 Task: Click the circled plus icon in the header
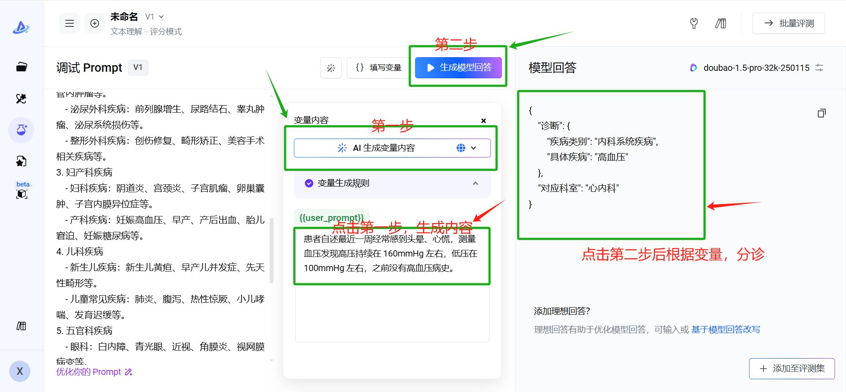pyautogui.click(x=95, y=23)
